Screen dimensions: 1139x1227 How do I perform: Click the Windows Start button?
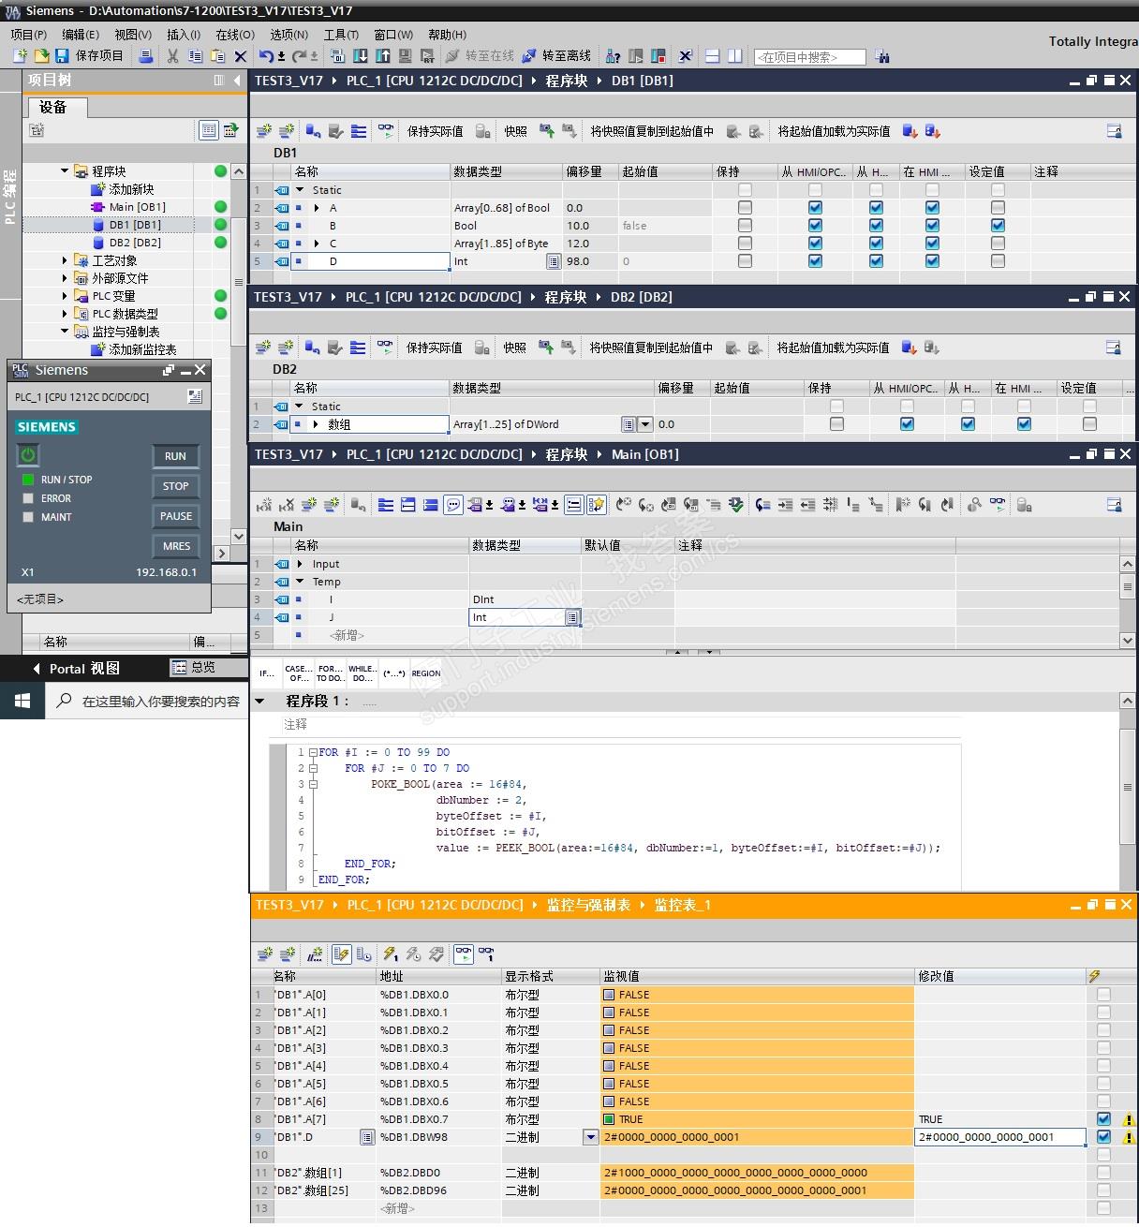pyautogui.click(x=22, y=701)
